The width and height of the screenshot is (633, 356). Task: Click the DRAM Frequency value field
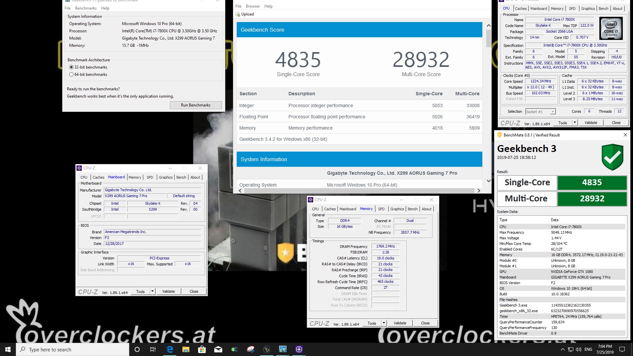point(385,247)
